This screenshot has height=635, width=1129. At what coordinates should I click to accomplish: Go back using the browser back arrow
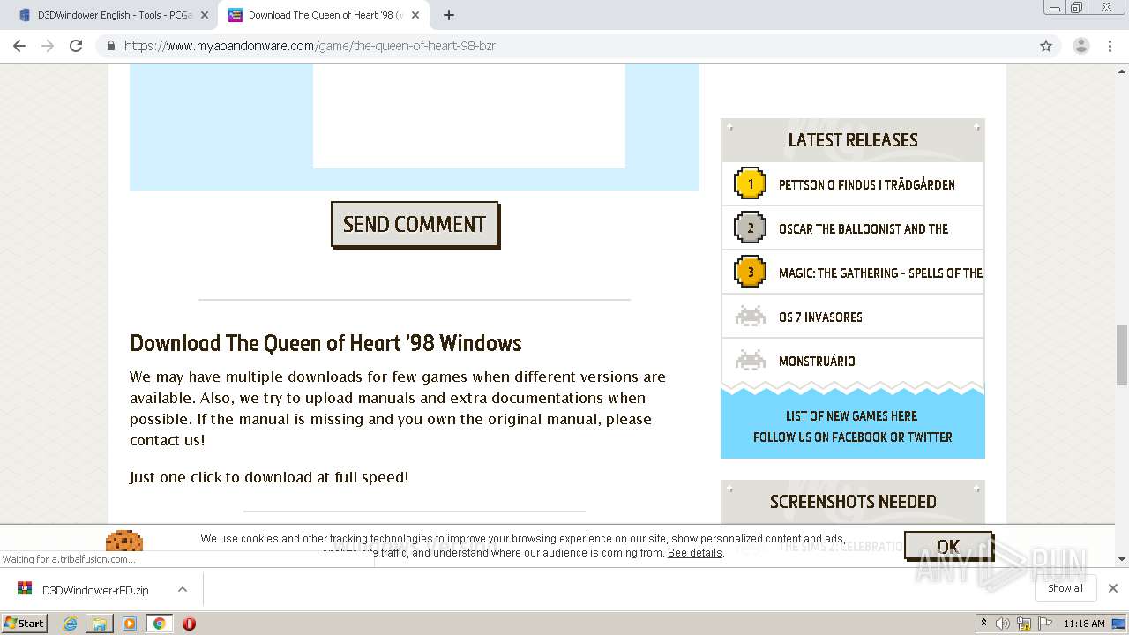(x=19, y=46)
